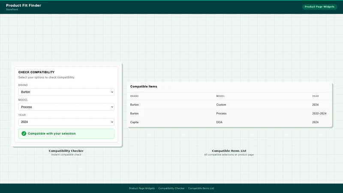Click Burton in the Process row
The image size is (343, 193).
point(134,114)
